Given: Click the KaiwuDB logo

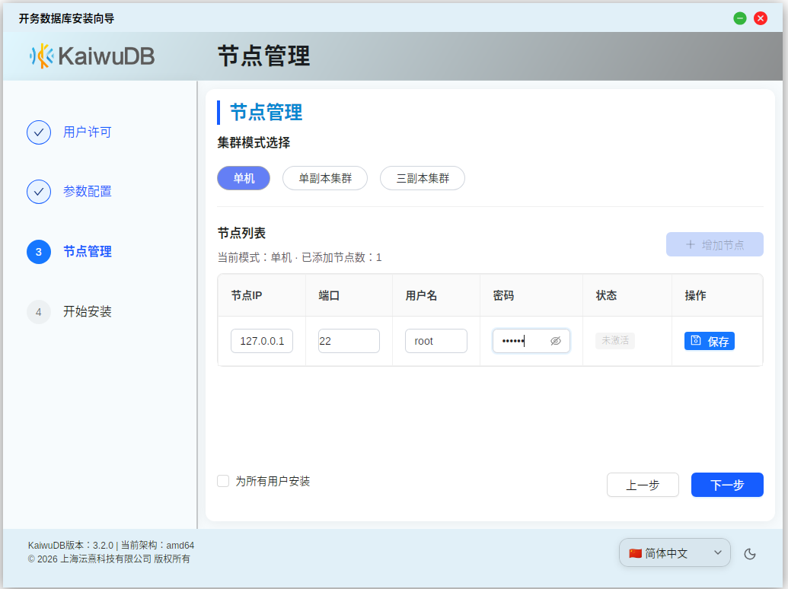Looking at the screenshot, I should [x=92, y=56].
